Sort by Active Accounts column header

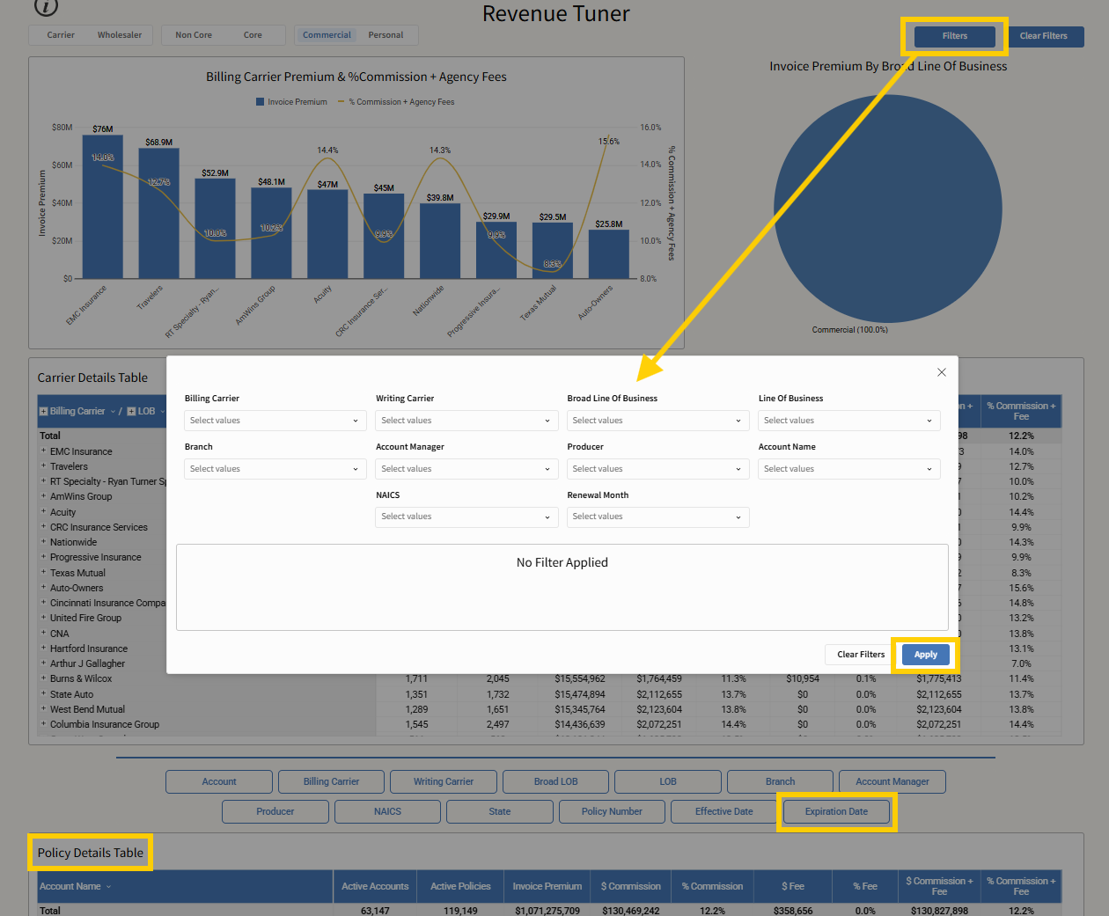(375, 886)
